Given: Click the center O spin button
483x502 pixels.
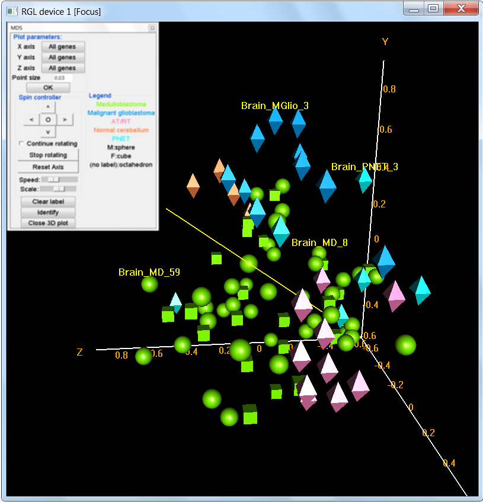Looking at the screenshot, I should pyautogui.click(x=48, y=120).
